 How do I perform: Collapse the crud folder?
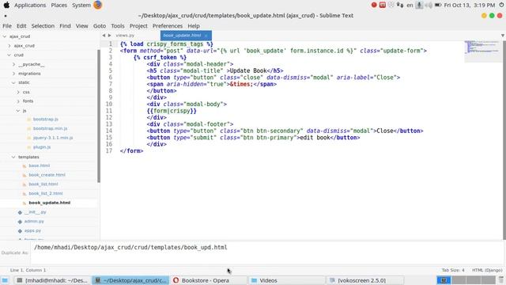(x=9, y=55)
